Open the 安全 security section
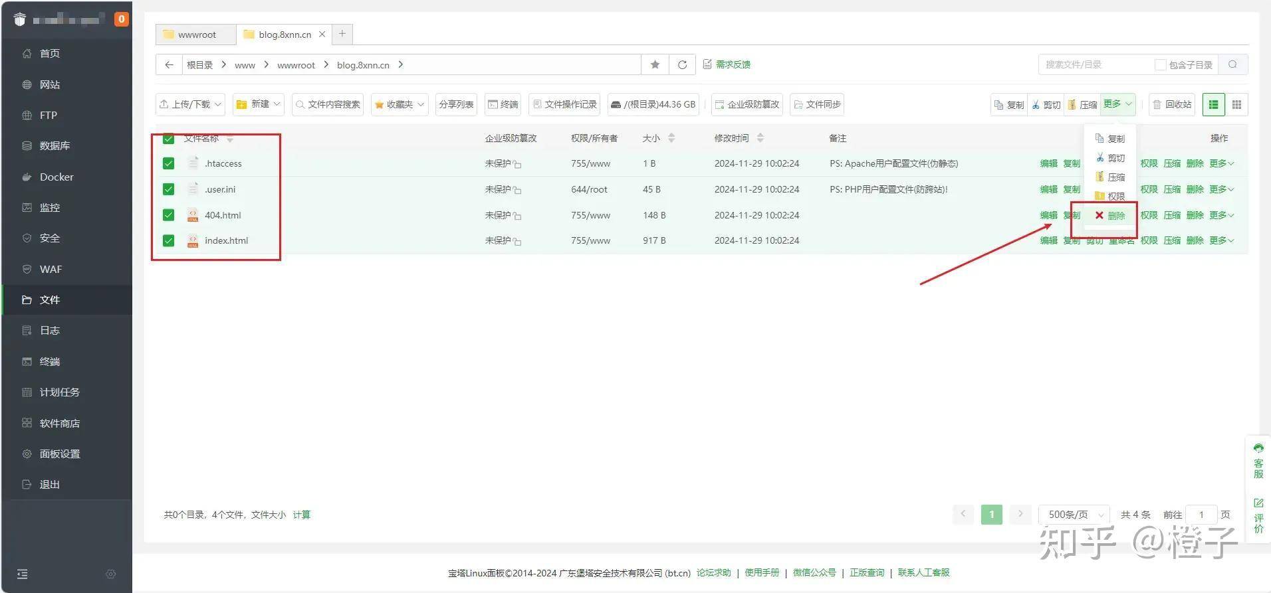Viewport: 1271px width, 593px height. [x=50, y=238]
